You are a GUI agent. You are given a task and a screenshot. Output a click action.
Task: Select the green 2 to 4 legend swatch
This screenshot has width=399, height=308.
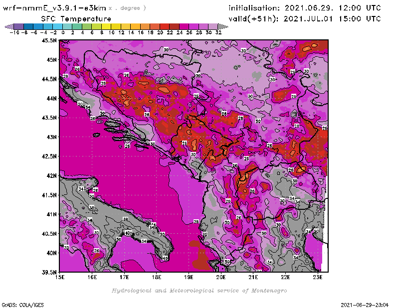[77, 26]
